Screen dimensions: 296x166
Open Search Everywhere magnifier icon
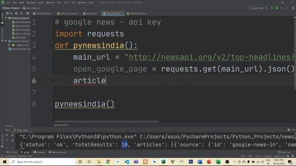click(x=293, y=8)
